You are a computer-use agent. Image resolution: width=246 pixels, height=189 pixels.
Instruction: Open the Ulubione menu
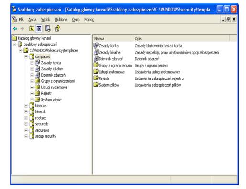pos(61,20)
